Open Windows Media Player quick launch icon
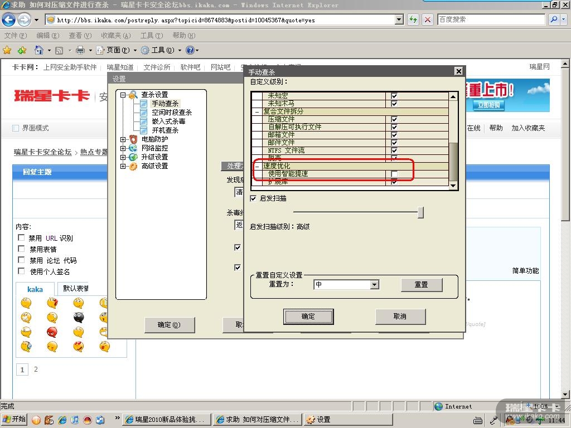 (75, 420)
